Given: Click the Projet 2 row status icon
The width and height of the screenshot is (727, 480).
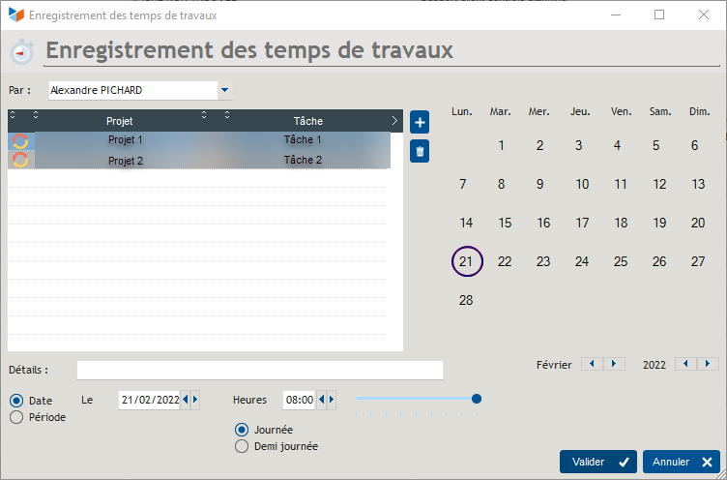Looking at the screenshot, I should (x=20, y=160).
